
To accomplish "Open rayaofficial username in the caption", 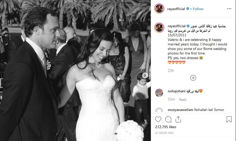I will pos(177,26).
